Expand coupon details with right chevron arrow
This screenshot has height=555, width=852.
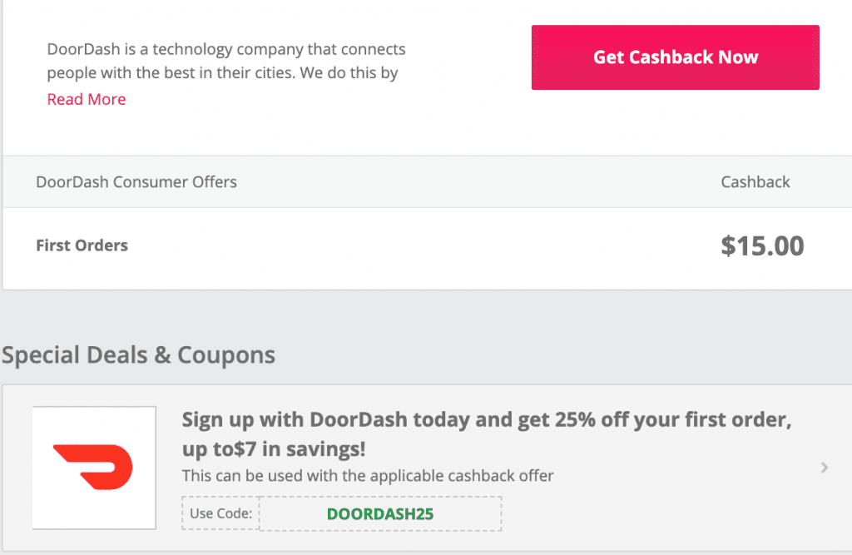pyautogui.click(x=825, y=468)
